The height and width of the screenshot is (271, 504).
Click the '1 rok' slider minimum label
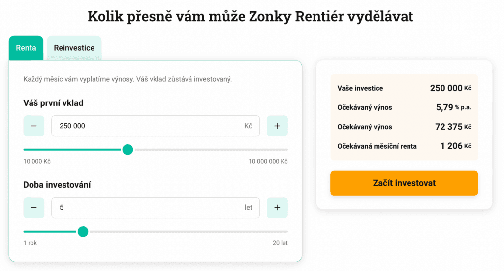coord(30,243)
